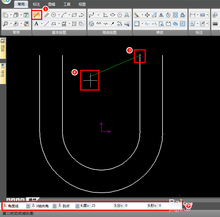Select the Coordinate dimension icon
Image resolution: width=220 pixels, height=217 pixels.
click(x=193, y=24)
